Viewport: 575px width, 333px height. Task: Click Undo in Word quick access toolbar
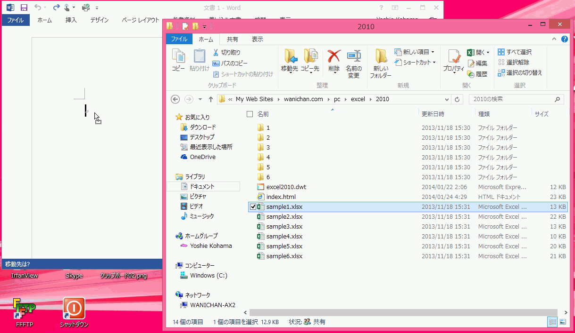38,8
